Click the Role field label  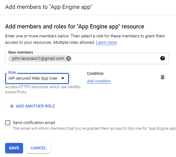(12, 73)
